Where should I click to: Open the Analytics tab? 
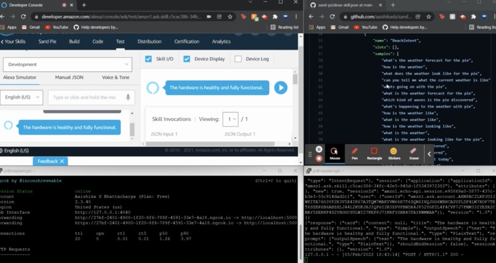pyautogui.click(x=221, y=41)
